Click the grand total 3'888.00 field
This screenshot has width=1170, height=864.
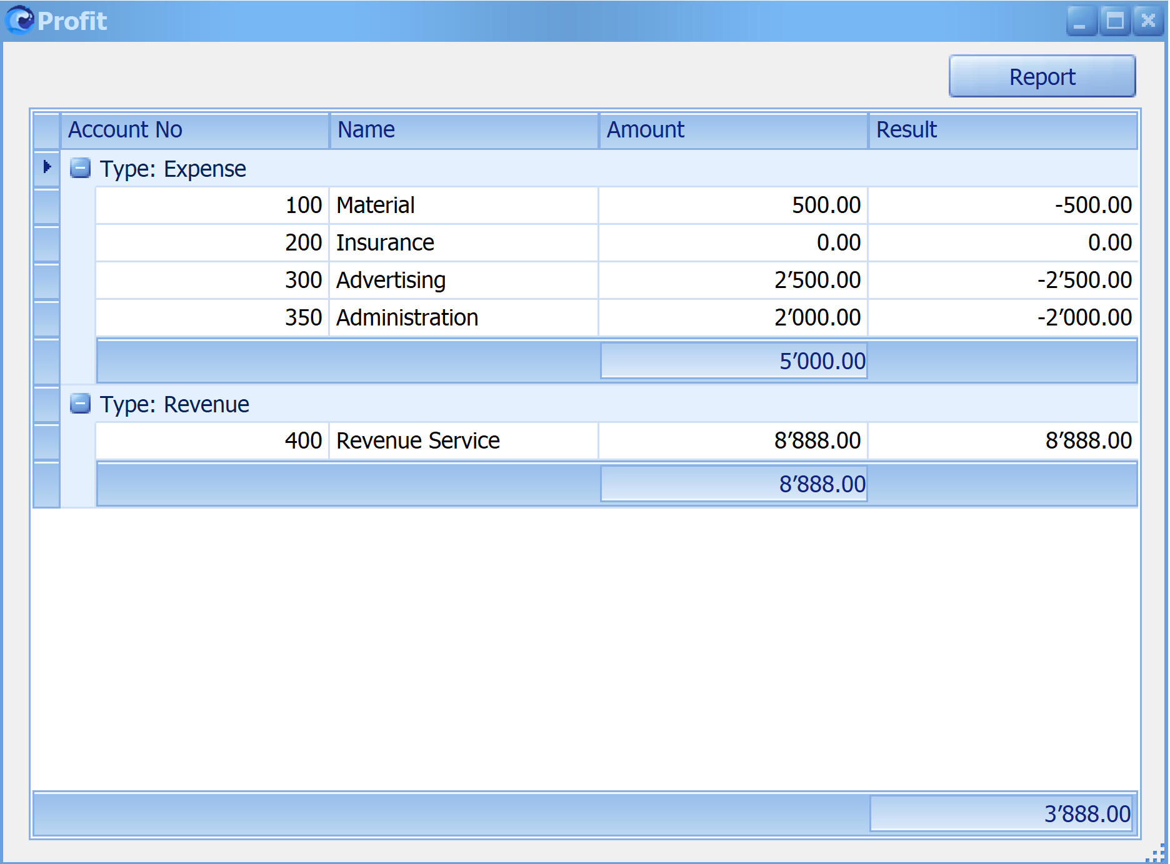[x=1001, y=813]
